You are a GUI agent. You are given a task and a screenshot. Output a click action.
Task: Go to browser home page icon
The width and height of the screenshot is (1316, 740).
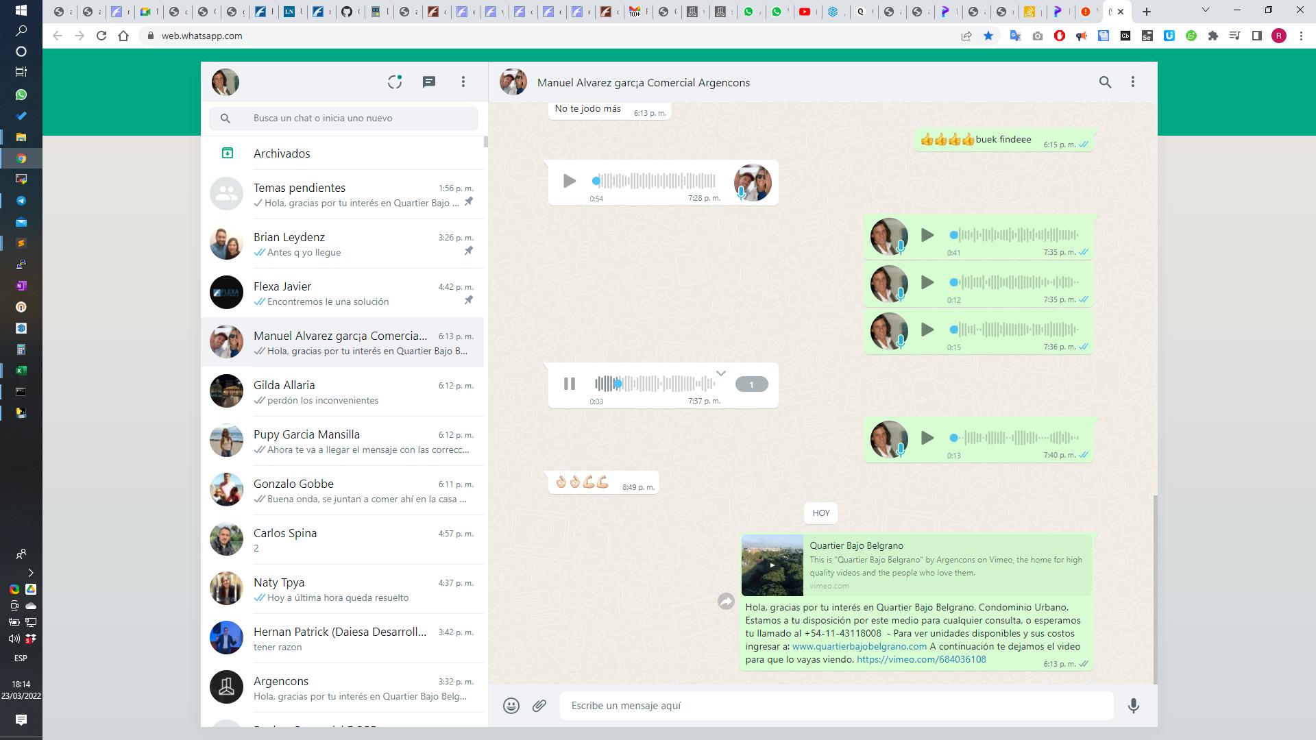pyautogui.click(x=123, y=36)
